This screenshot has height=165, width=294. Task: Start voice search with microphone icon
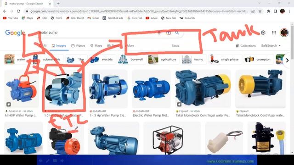(x=159, y=33)
